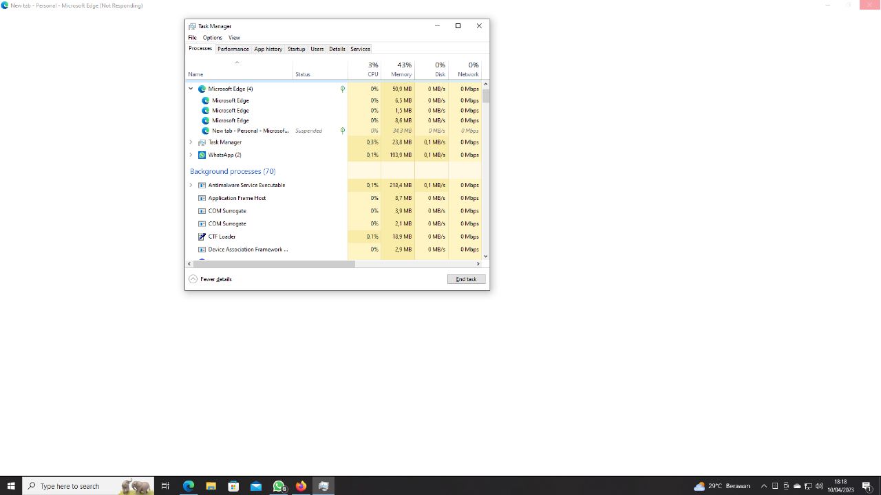Open the Mail app from the taskbar

click(256, 486)
